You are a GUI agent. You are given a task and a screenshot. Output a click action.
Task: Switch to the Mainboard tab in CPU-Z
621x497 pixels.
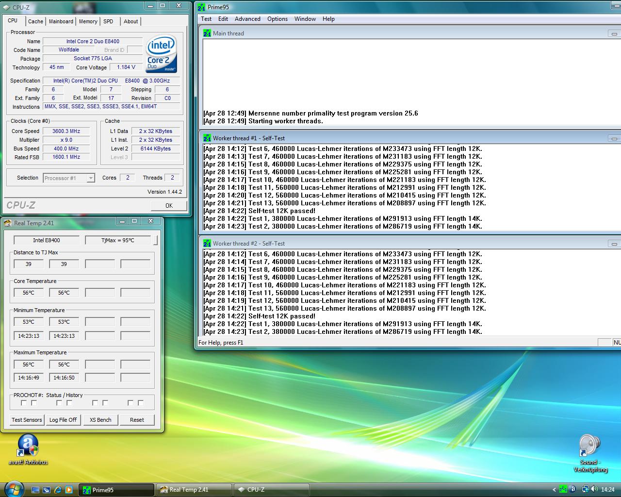(61, 21)
